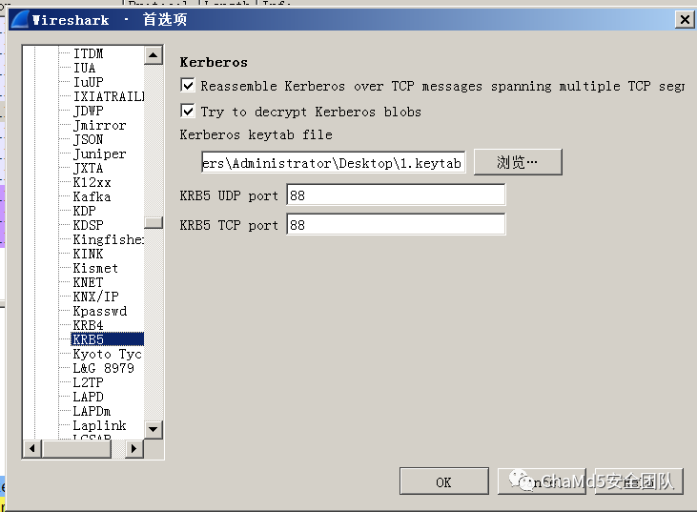Select the highlighted KRB5 entry
Image resolution: width=697 pixels, height=512 pixels.
[x=107, y=339]
